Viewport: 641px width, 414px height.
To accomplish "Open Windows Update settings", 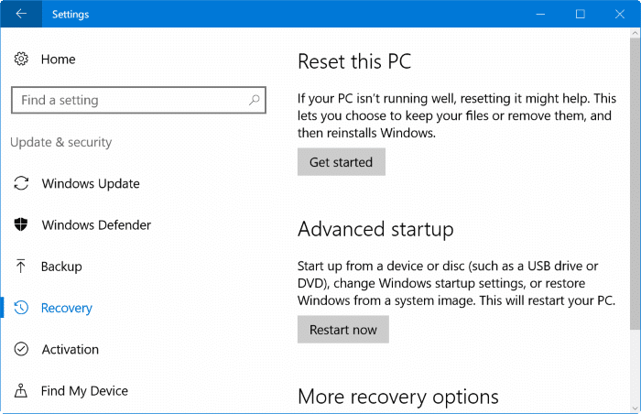I will [x=91, y=184].
